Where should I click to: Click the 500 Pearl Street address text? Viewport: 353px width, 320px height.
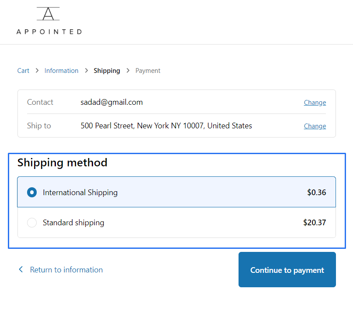166,126
